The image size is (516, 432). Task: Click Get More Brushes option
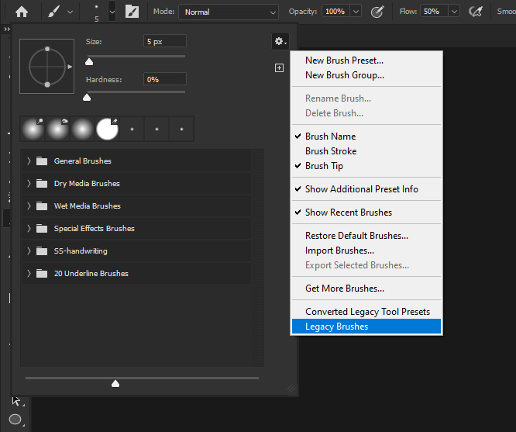(x=344, y=289)
